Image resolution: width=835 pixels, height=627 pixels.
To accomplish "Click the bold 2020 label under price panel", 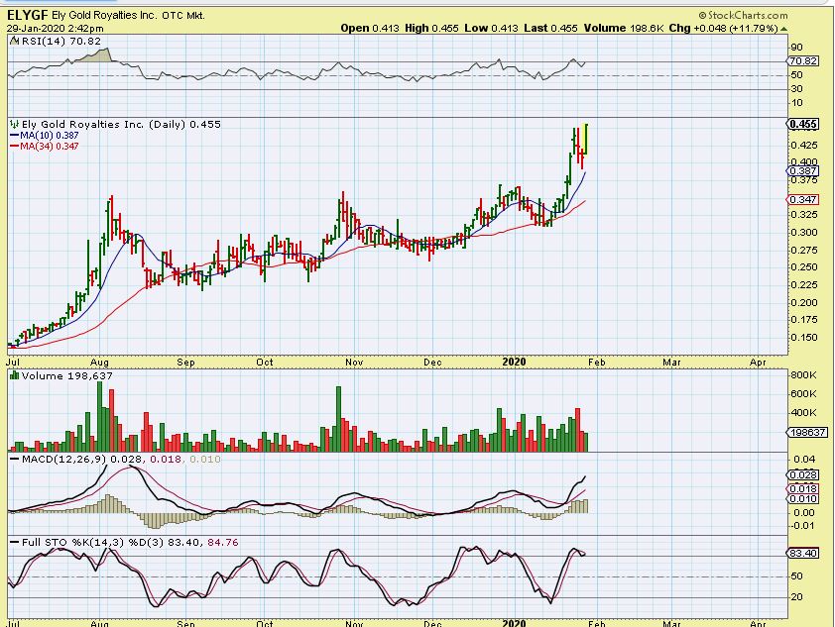I will pos(514,363).
